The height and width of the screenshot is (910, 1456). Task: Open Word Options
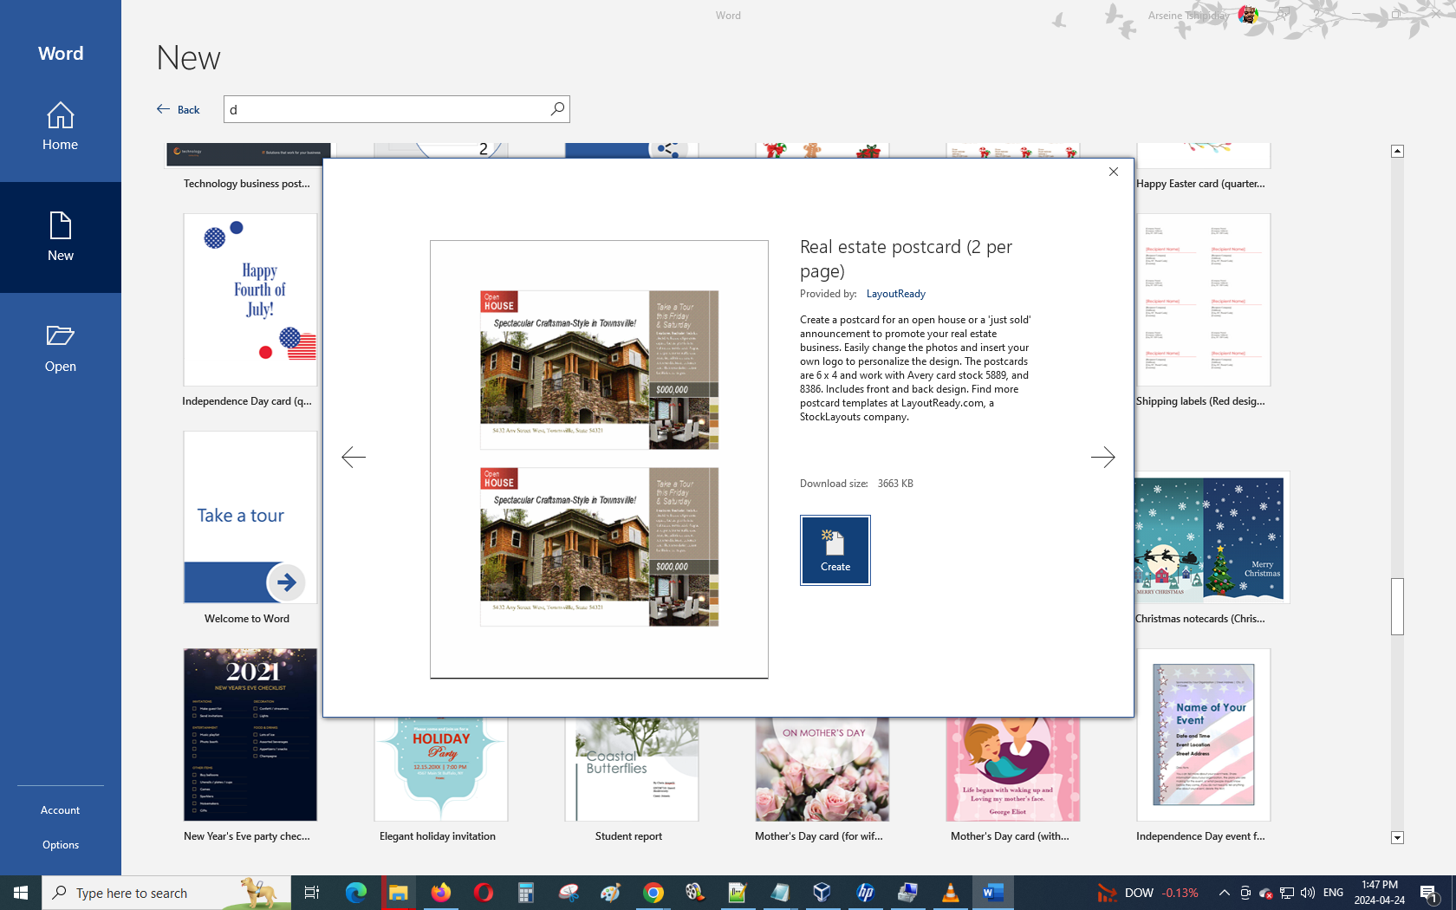point(61,845)
